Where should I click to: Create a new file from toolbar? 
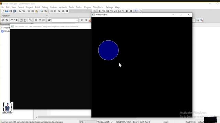pos(3,11)
